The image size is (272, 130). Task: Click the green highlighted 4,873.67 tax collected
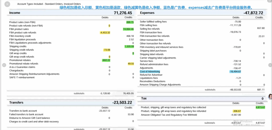(x=260, y=107)
